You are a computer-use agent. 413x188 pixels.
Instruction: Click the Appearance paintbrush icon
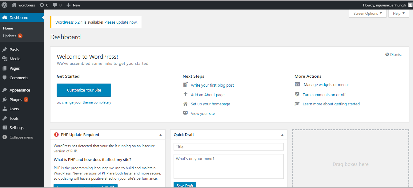coord(5,90)
